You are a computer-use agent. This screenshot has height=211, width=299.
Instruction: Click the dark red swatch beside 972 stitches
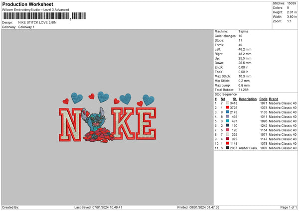(228, 139)
